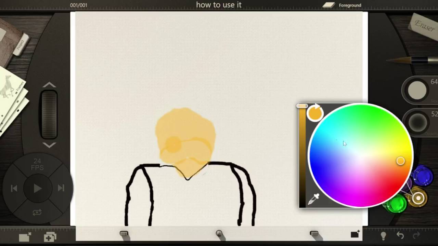This screenshot has height=246, width=438.
Task: Toggle loop playback
Action: click(x=37, y=212)
